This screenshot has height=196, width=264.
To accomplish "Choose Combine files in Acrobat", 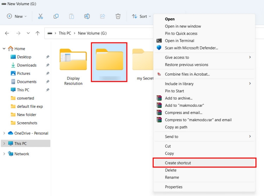I will point(204,74).
